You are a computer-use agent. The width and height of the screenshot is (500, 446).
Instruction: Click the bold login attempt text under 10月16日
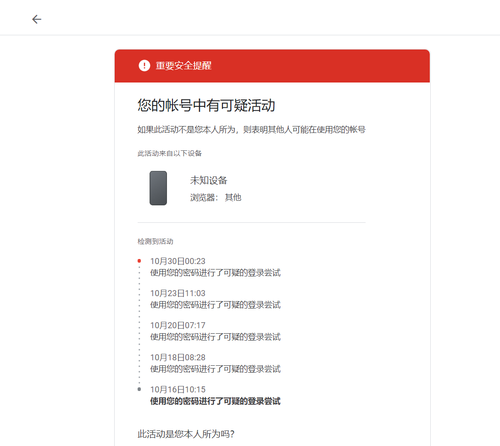point(215,402)
